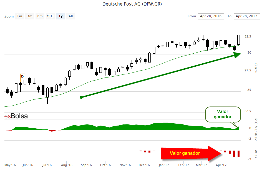Viewport: 262px width, 170px height.
Task: Click the From date field
Action: click(211, 16)
